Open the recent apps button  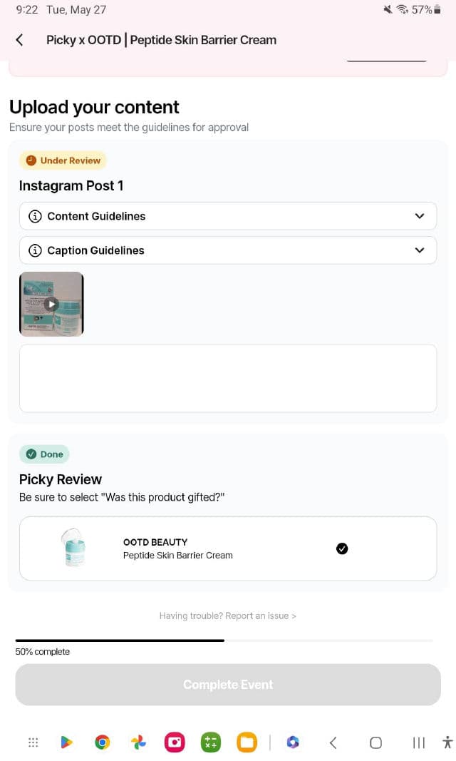tap(419, 742)
